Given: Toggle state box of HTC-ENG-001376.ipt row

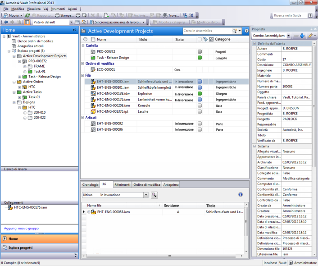Looking at the screenshot, I should pyautogui.click(x=200, y=111).
